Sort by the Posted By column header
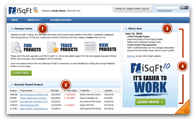The image size is (195, 122). [91, 91]
